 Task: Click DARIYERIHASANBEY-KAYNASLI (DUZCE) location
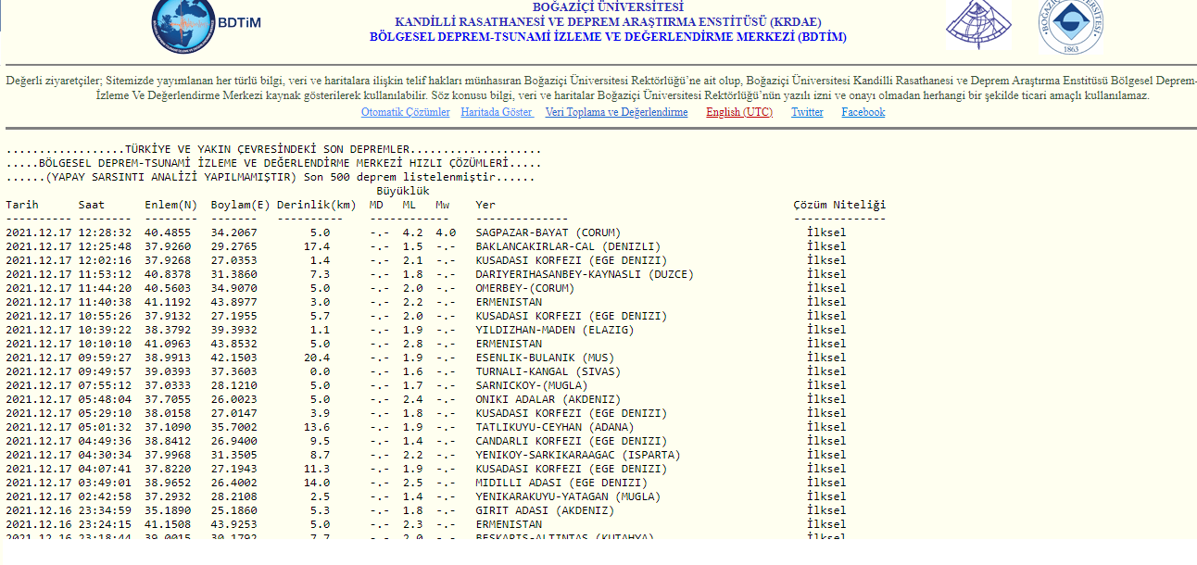[585, 274]
